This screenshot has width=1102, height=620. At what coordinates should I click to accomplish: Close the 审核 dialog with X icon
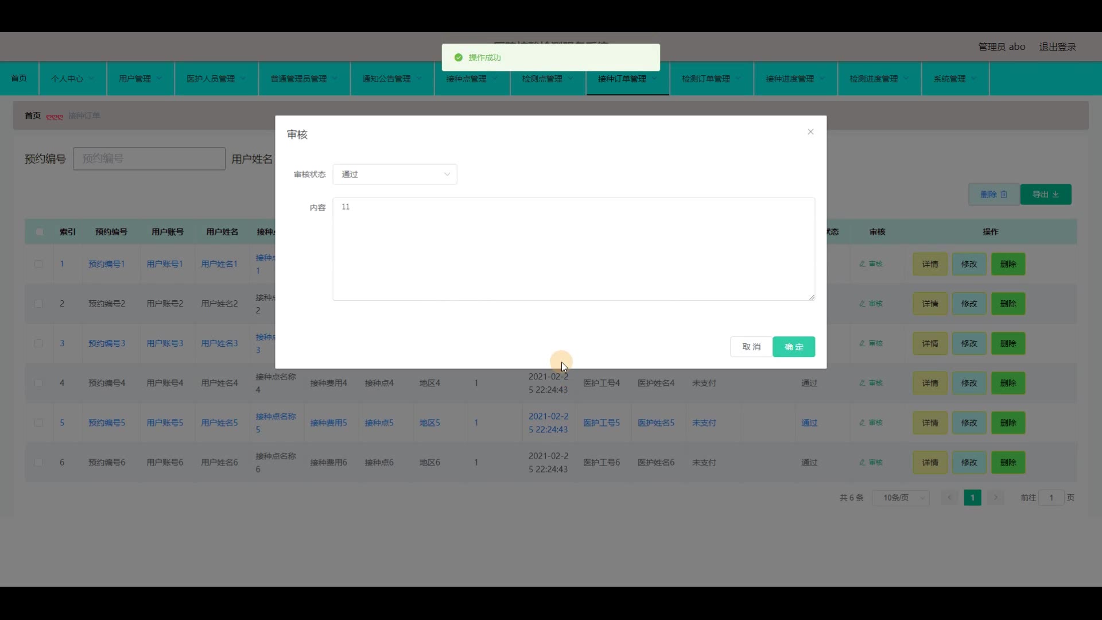(x=810, y=132)
